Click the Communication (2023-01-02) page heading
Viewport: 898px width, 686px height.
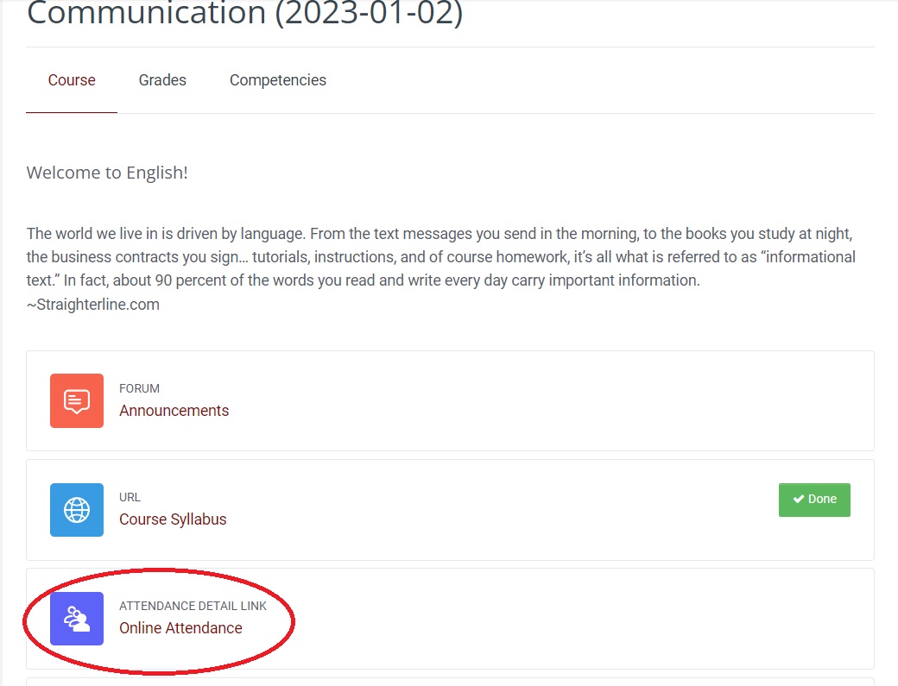click(245, 14)
